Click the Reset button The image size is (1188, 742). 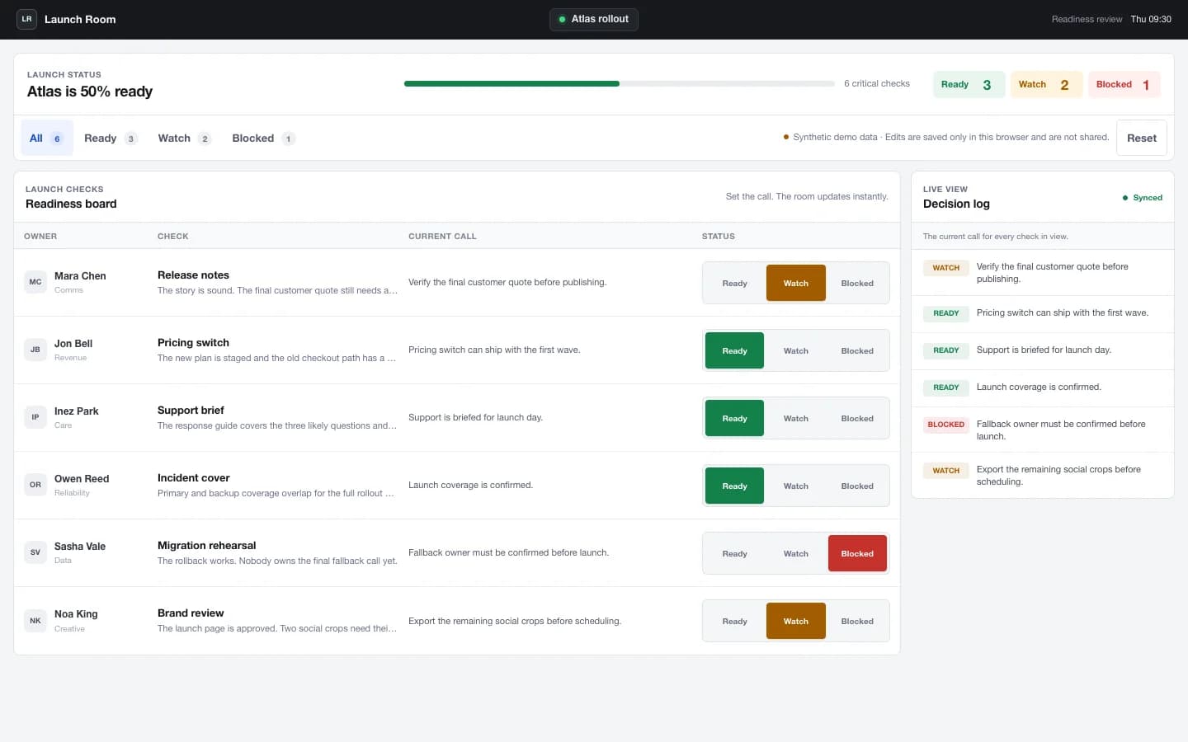tap(1142, 138)
